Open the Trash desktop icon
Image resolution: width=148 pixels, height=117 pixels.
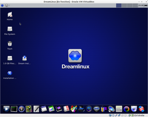[10, 44]
